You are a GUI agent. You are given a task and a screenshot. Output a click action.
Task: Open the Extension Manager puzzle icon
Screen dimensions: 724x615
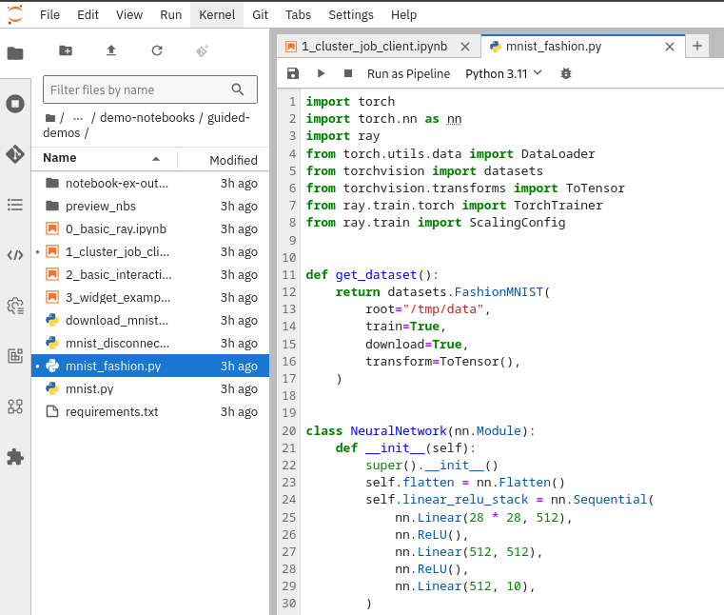coord(15,457)
